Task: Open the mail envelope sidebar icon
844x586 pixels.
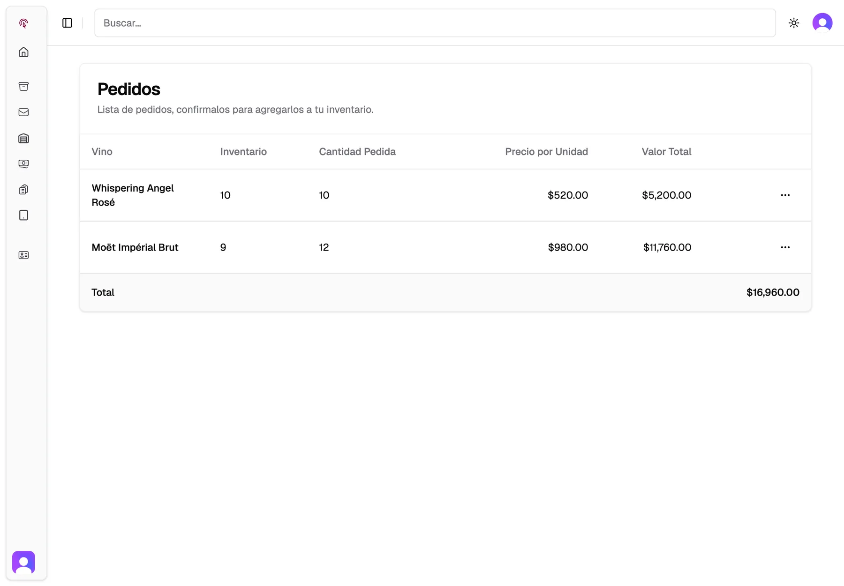Action: [x=23, y=112]
